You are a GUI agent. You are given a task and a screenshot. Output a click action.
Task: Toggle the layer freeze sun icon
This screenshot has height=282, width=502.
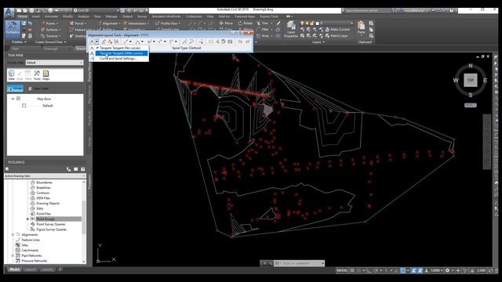coord(307,23)
